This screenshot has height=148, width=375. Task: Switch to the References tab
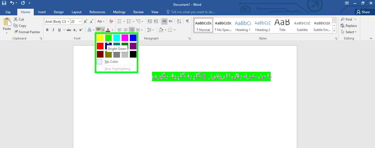coord(97,12)
